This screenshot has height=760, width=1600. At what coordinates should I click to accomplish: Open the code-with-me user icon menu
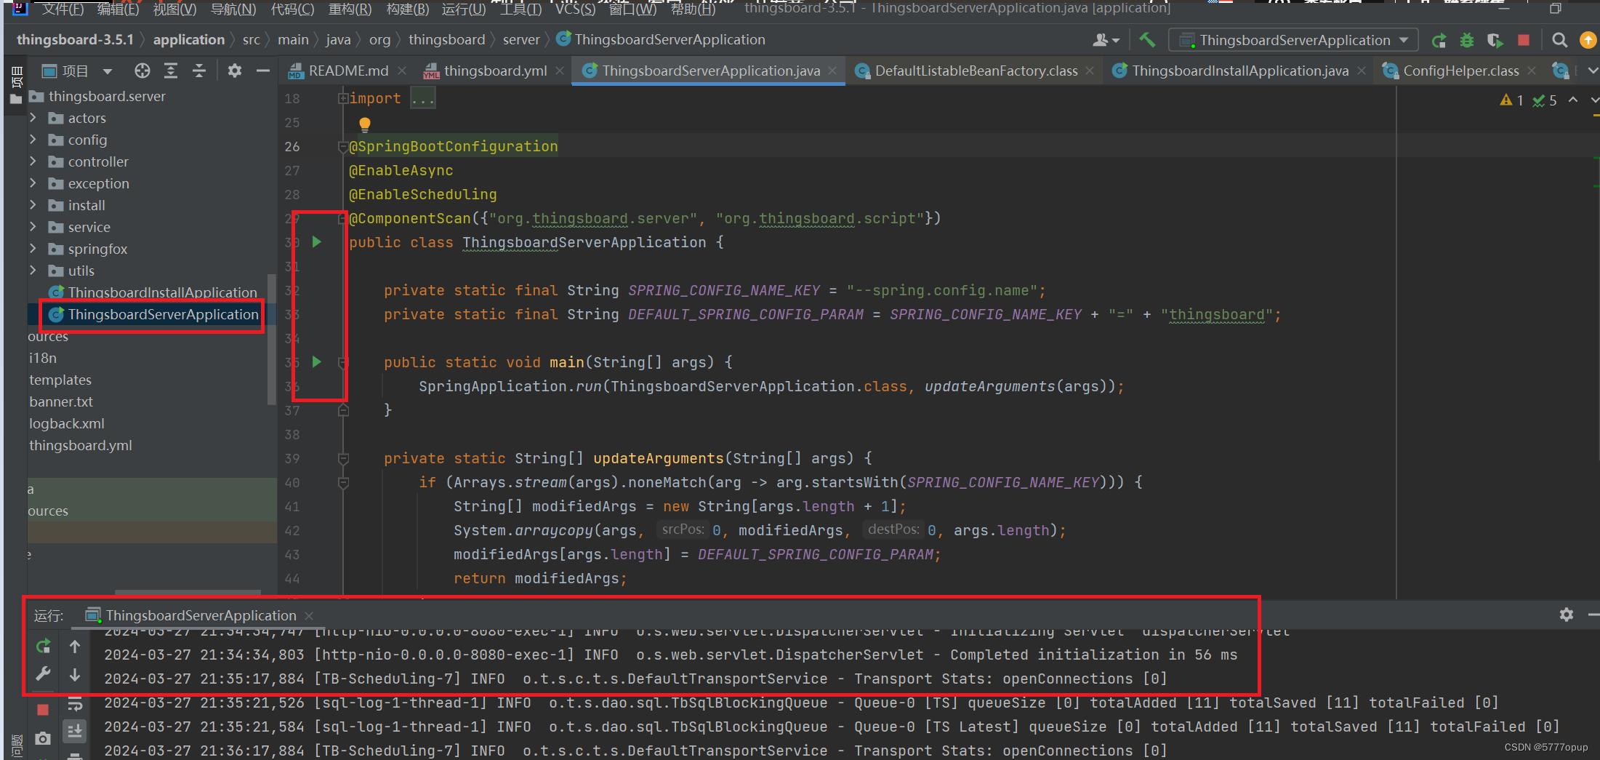tap(1105, 41)
